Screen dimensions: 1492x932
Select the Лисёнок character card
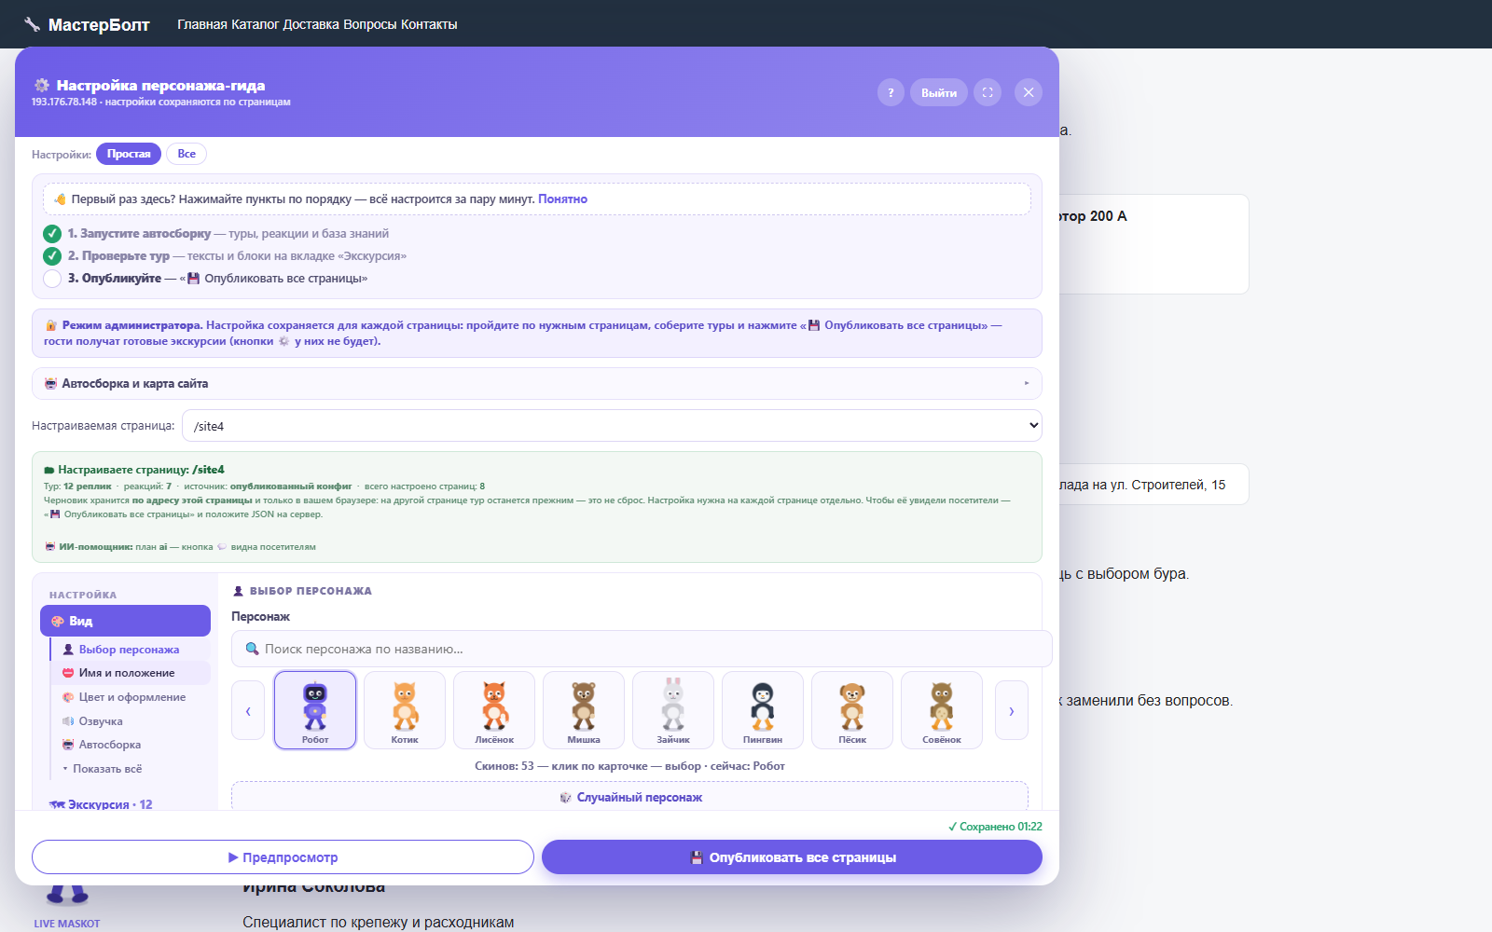coord(494,710)
